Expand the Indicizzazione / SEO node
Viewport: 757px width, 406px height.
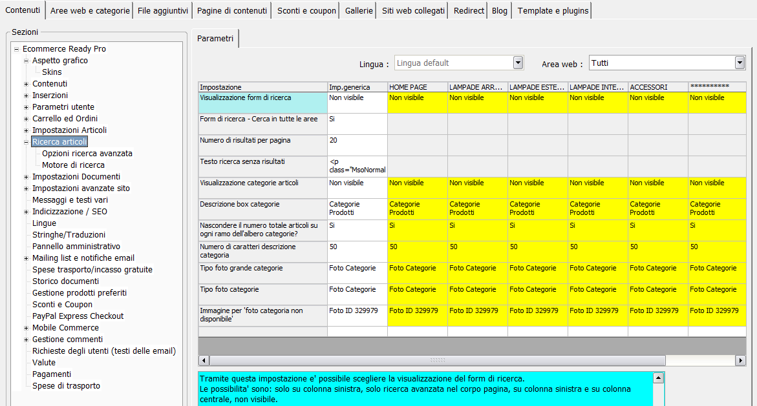26,212
